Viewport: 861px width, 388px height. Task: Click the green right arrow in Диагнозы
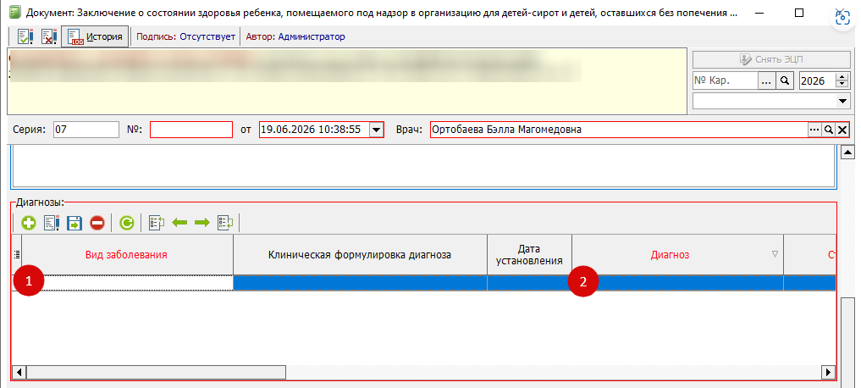pyautogui.click(x=202, y=223)
